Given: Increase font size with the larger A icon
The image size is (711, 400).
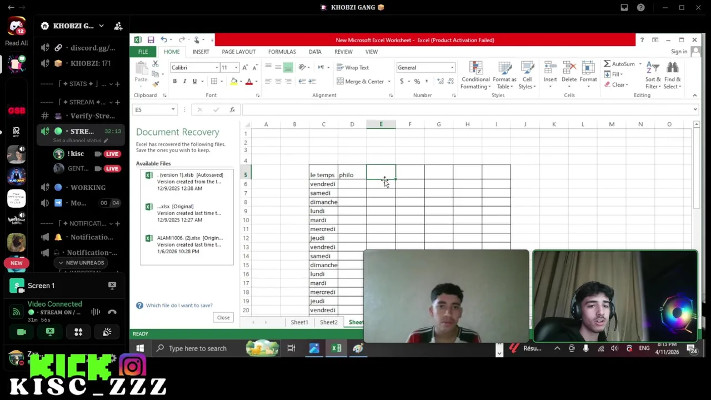Looking at the screenshot, I should (245, 67).
